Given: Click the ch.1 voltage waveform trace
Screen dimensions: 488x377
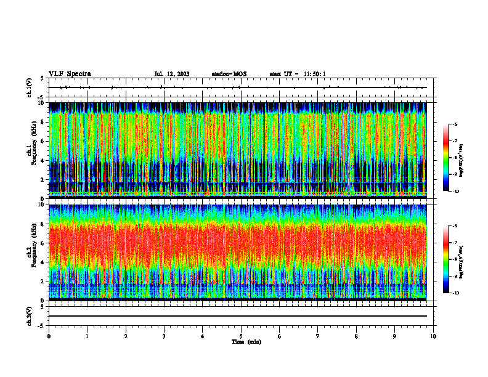Looking at the screenshot, I should click(x=238, y=87).
